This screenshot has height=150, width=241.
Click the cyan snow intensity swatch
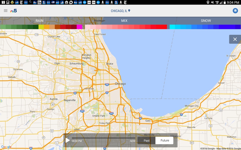(x=172, y=27)
